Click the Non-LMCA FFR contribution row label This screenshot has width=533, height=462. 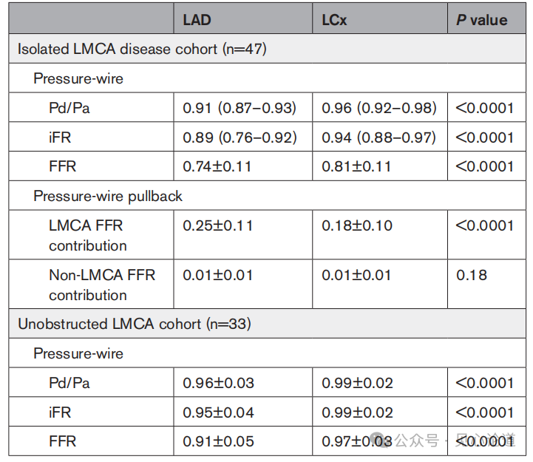[102, 285]
